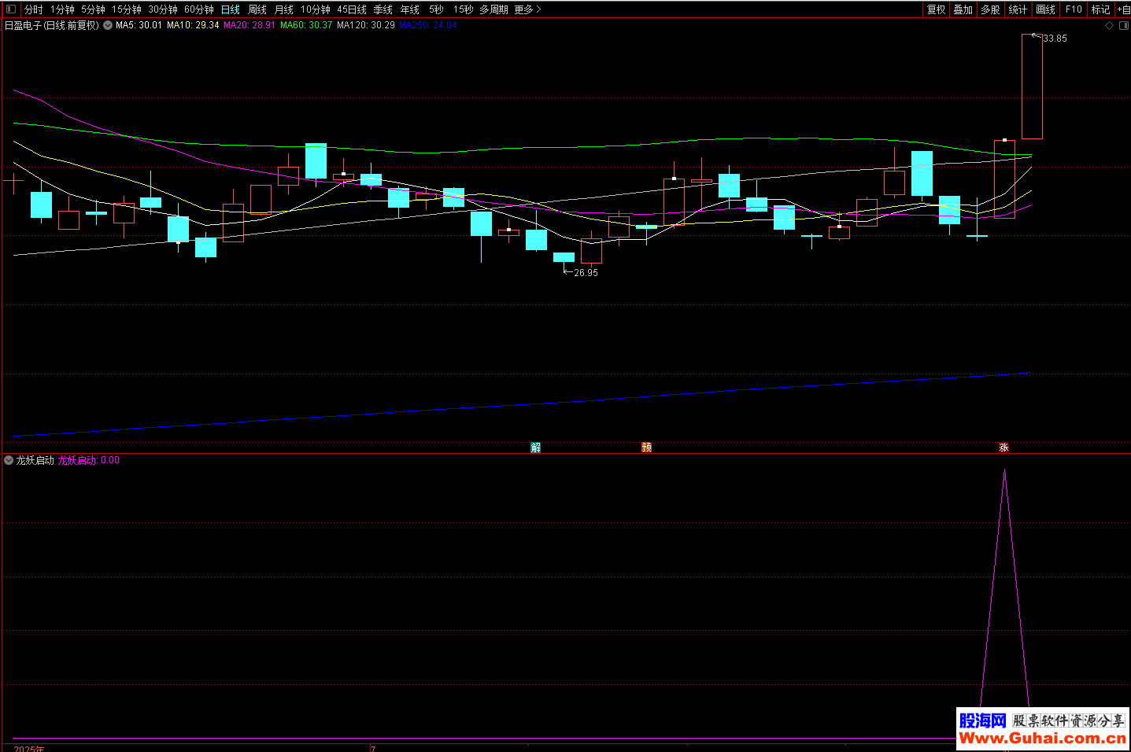Click the MA5: 30.01 label
Viewport: 1131px width, 752px height.
coord(139,25)
